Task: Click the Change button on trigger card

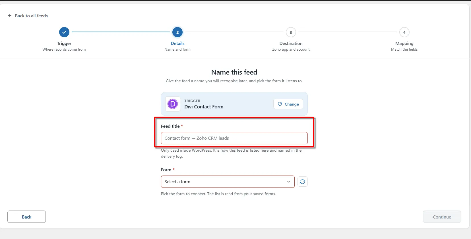Action: tap(288, 104)
